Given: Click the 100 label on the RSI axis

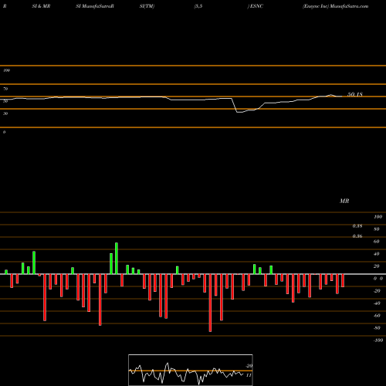Looking at the screenshot, I should pos(6,70).
